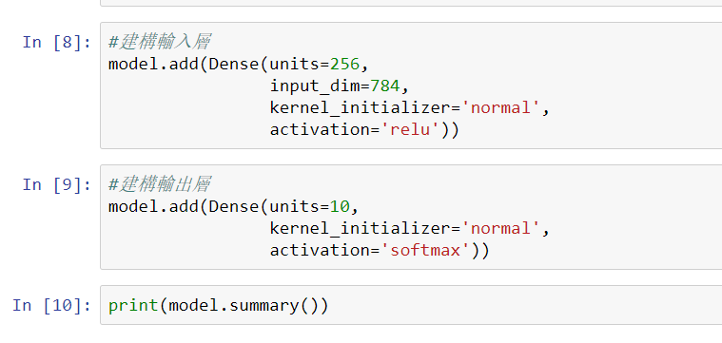722x343 pixels.
Task: Click 'normal' initializer string in cell 8
Action: pyautogui.click(x=500, y=108)
